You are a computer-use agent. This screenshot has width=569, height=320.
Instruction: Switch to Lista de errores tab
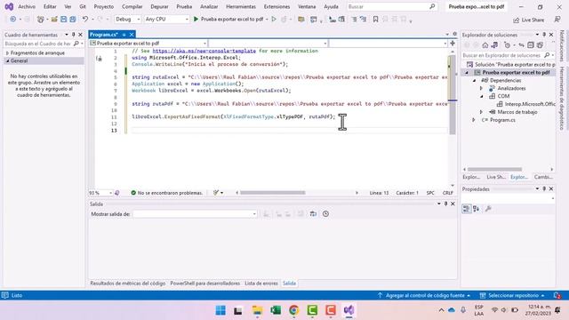[260, 284]
